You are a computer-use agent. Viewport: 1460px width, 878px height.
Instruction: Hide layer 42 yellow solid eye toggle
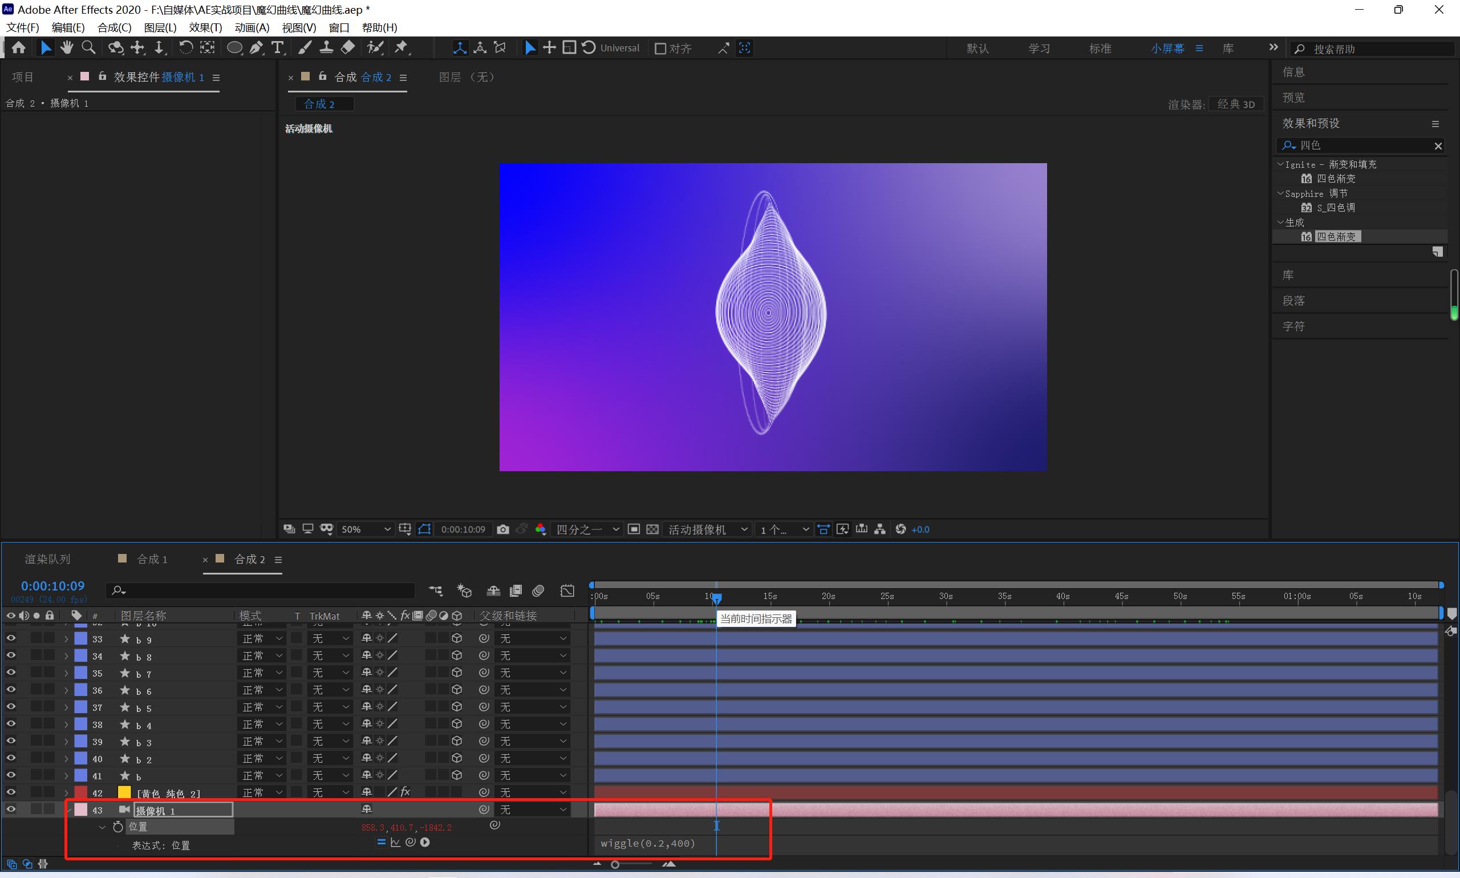[x=11, y=792]
